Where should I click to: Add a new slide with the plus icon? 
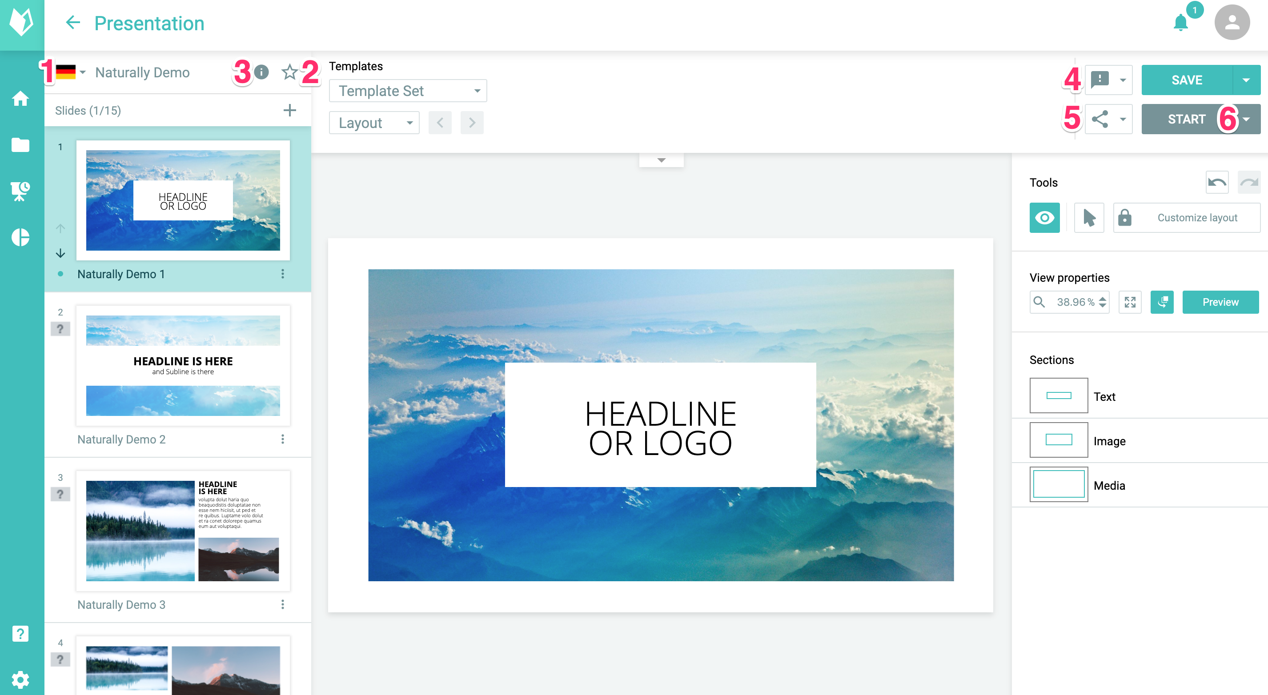290,110
